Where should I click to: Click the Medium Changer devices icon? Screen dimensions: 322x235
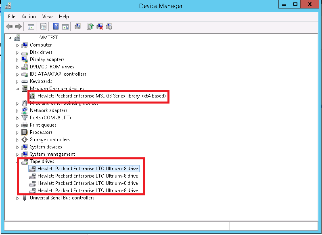pyautogui.click(x=25, y=89)
